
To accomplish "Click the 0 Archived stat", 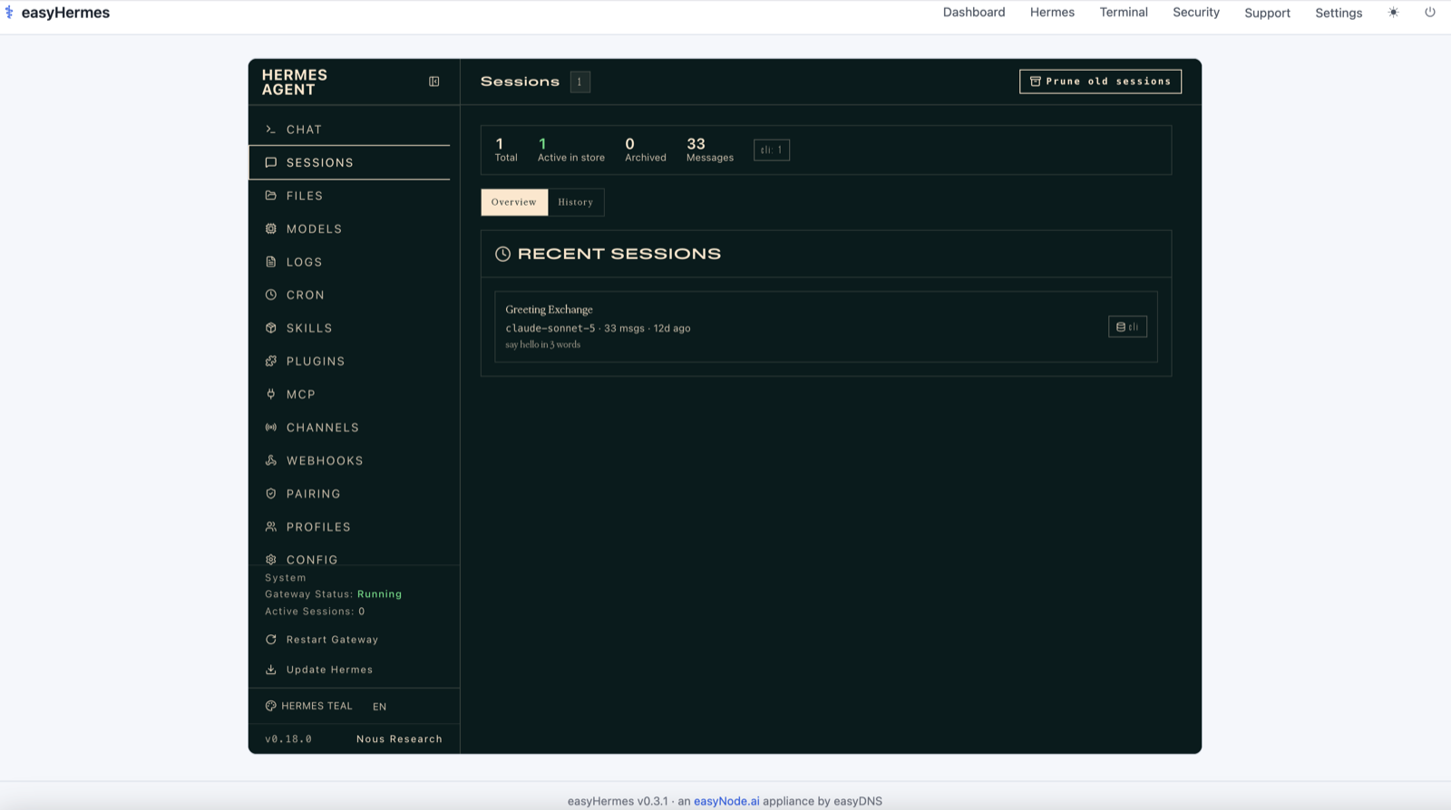I will tap(646, 149).
